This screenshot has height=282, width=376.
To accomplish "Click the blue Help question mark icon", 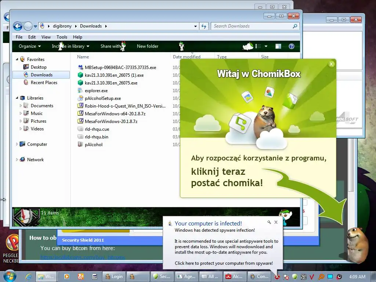I will click(291, 46).
